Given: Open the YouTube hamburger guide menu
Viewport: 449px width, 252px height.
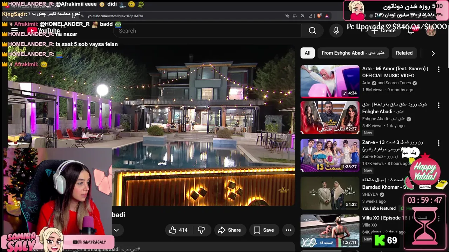Looking at the screenshot, I should click(15, 31).
